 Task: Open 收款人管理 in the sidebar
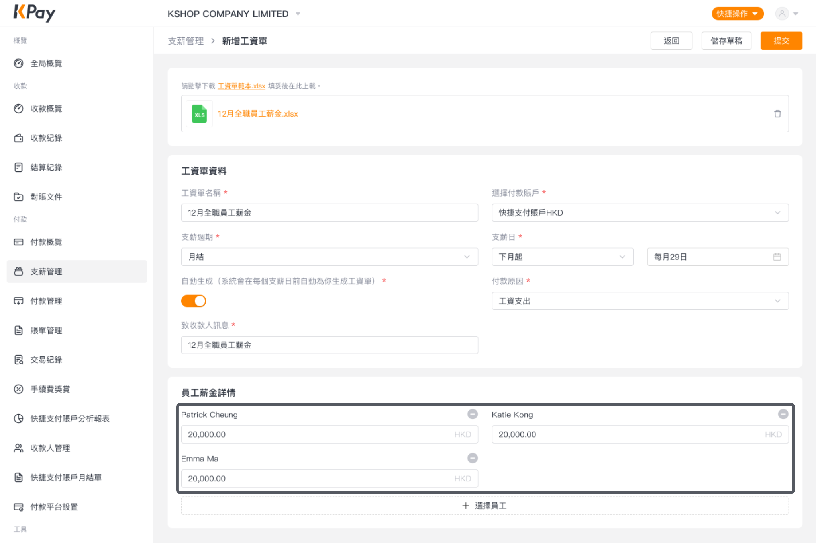pyautogui.click(x=77, y=448)
